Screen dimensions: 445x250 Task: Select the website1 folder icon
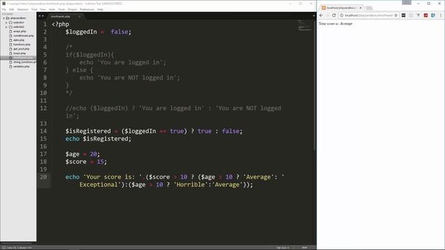pyautogui.click(x=10, y=22)
